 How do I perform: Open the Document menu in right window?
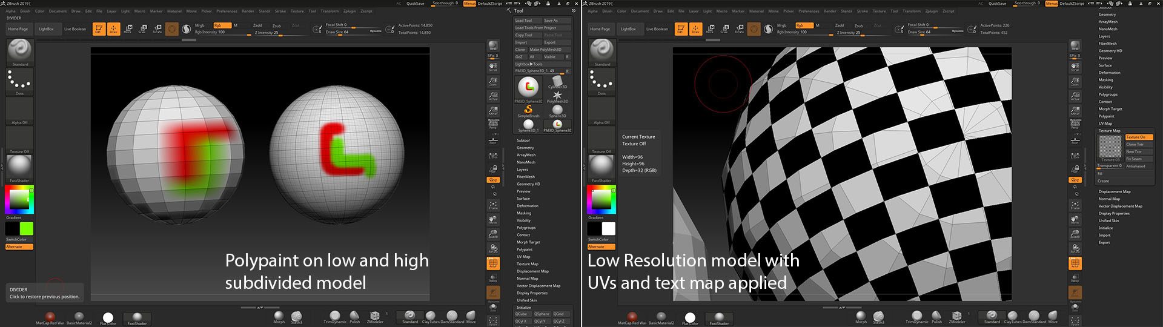pyautogui.click(x=640, y=11)
